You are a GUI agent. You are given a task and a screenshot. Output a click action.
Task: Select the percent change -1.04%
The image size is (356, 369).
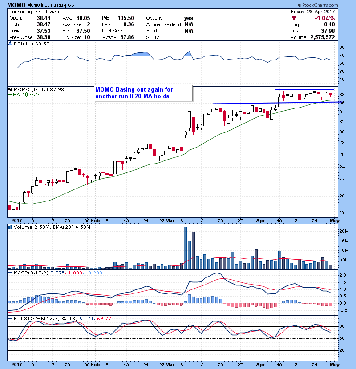click(325, 18)
